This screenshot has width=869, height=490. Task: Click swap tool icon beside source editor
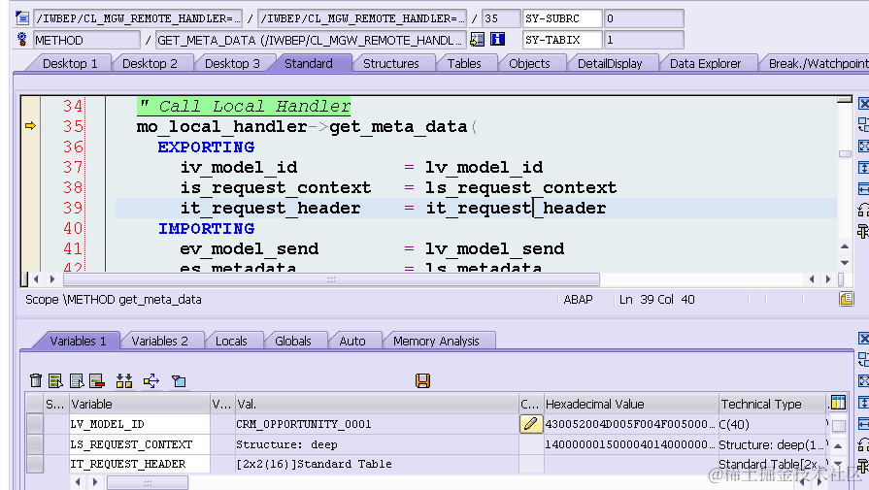[863, 124]
